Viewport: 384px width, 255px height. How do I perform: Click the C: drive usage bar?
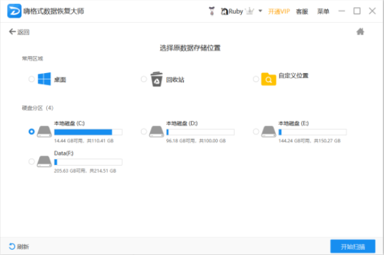[x=88, y=132]
